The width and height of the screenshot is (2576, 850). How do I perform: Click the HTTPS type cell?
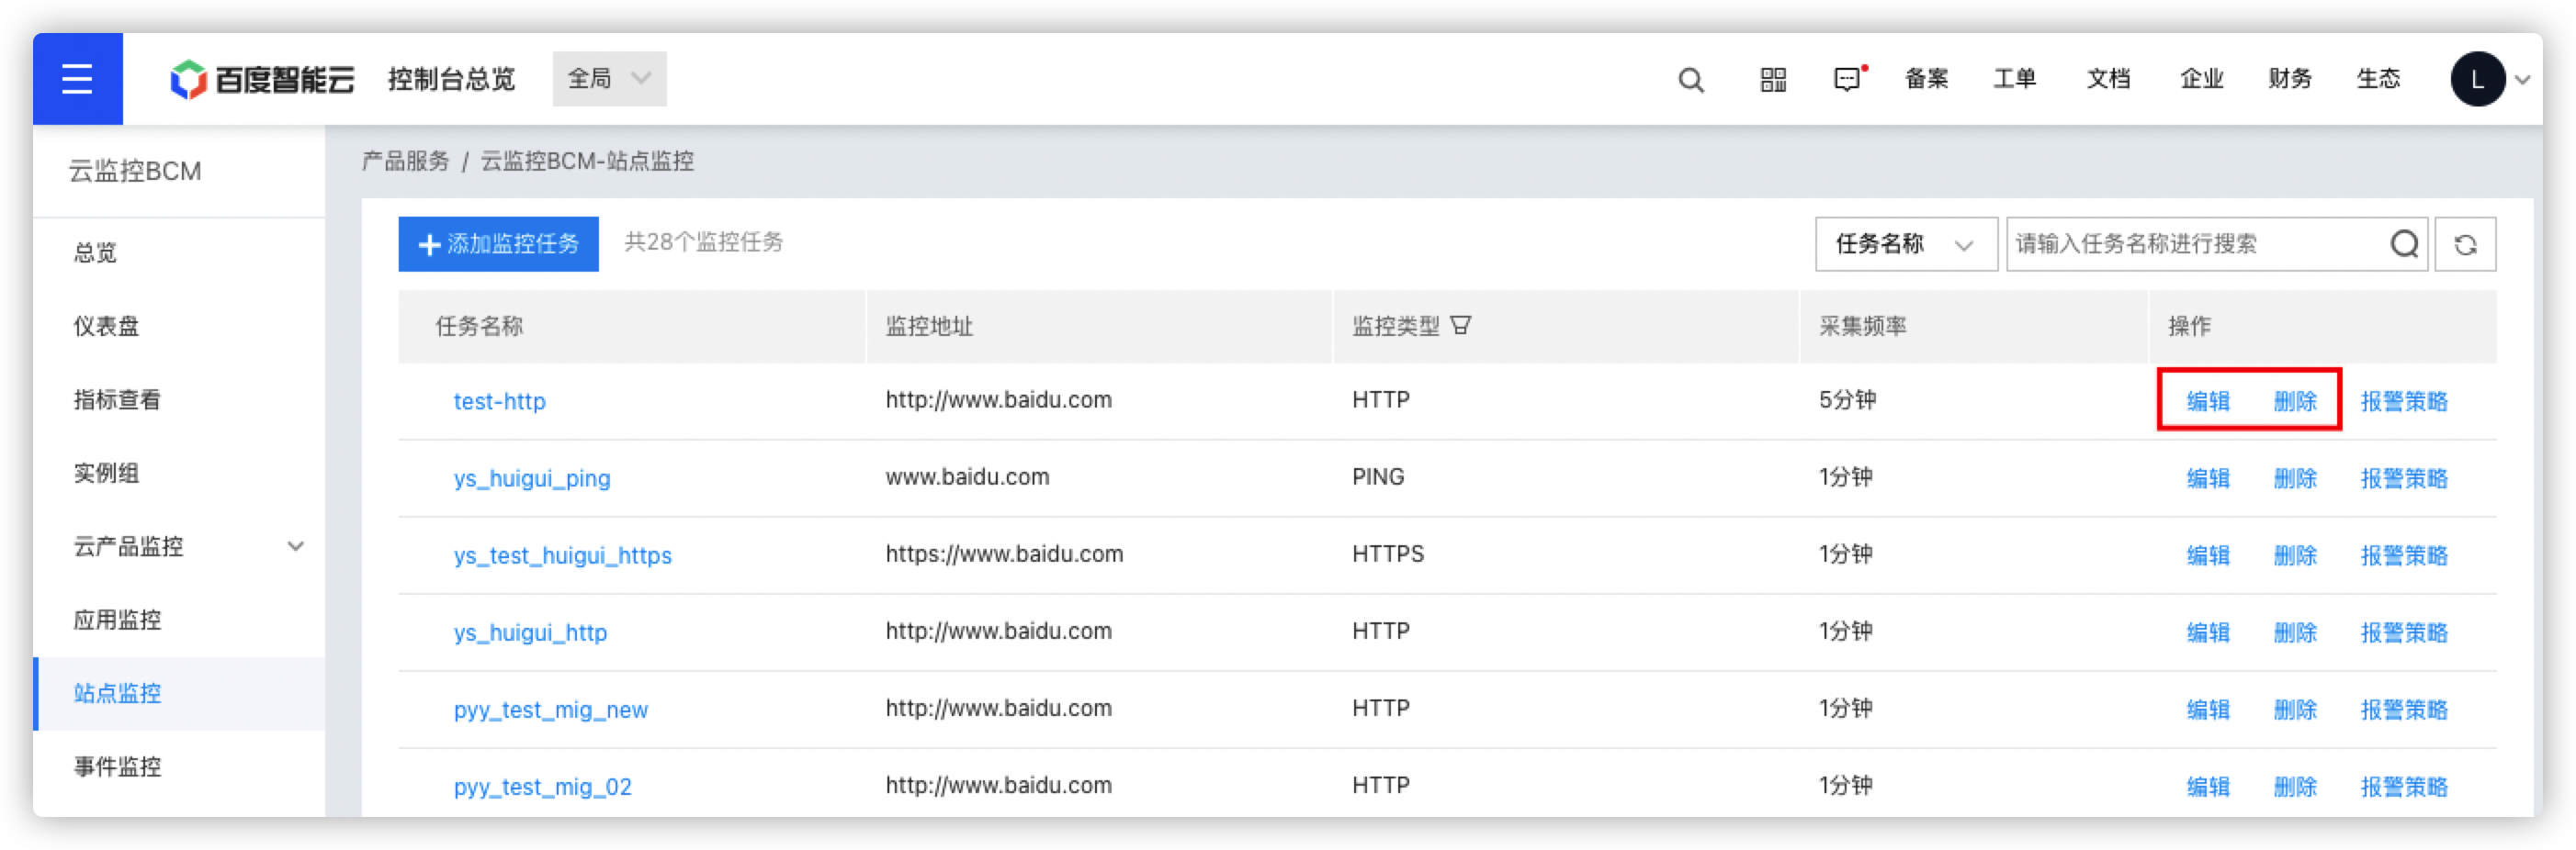(x=1388, y=554)
